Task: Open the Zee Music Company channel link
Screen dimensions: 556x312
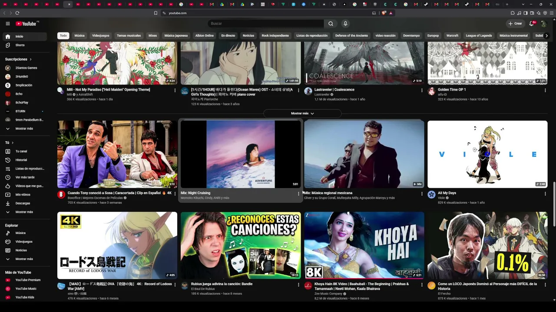Action: pyautogui.click(x=328, y=294)
